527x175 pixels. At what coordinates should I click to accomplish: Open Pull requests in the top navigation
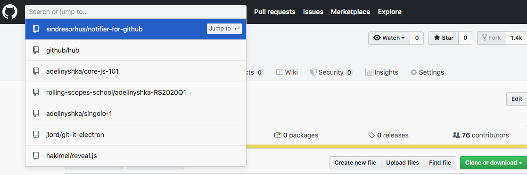click(275, 12)
